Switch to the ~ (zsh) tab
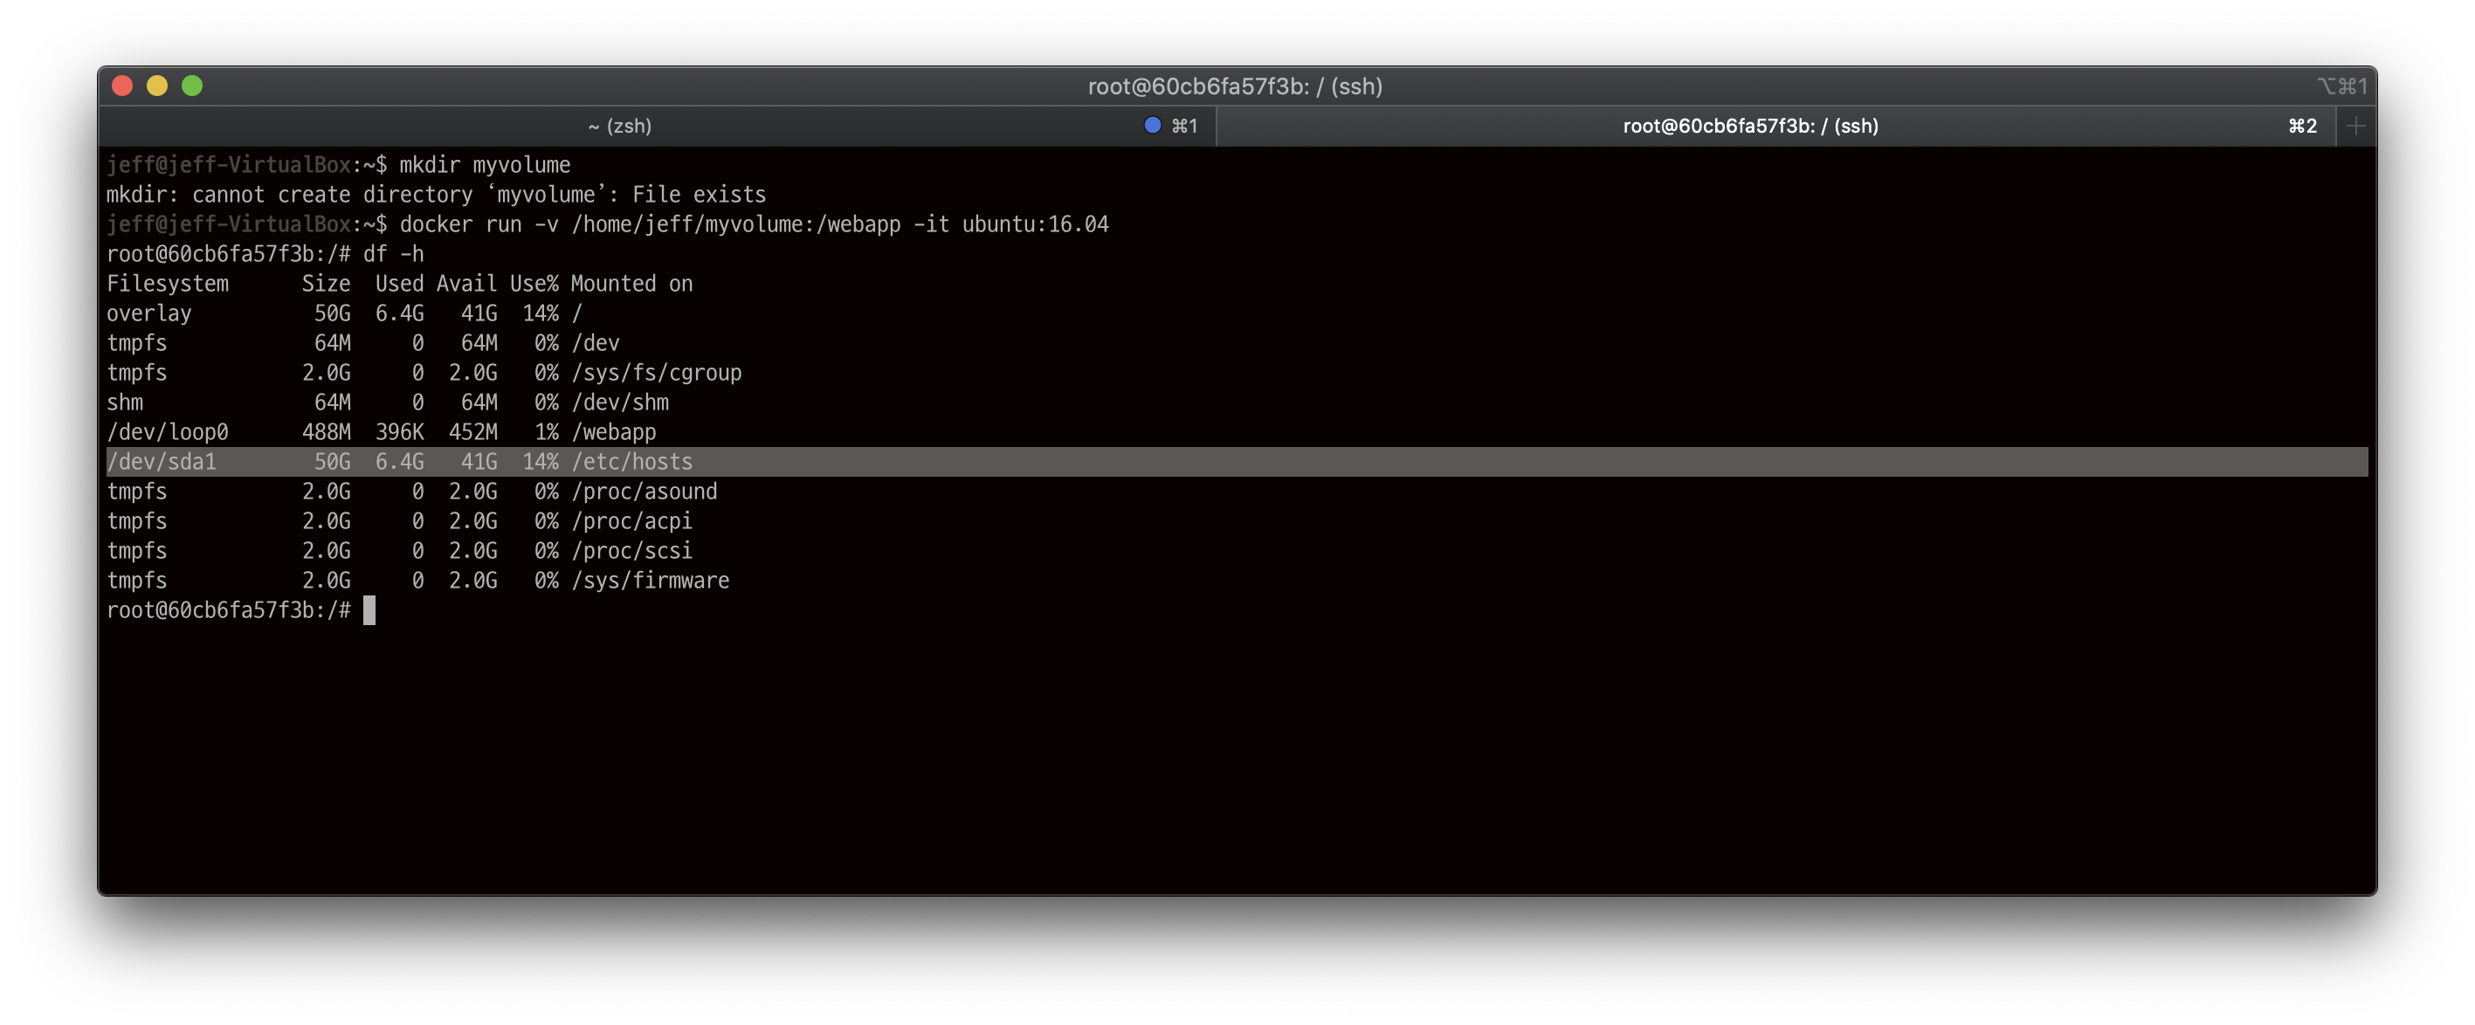Screen dimensions: 2475x1025 point(621,125)
